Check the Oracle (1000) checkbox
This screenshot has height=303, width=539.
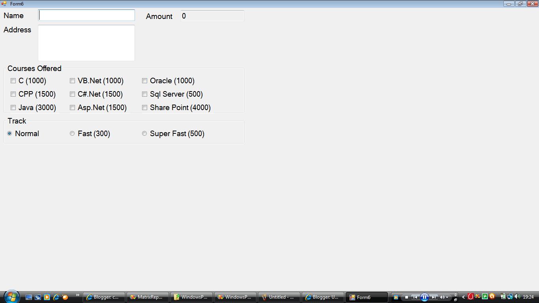(144, 80)
